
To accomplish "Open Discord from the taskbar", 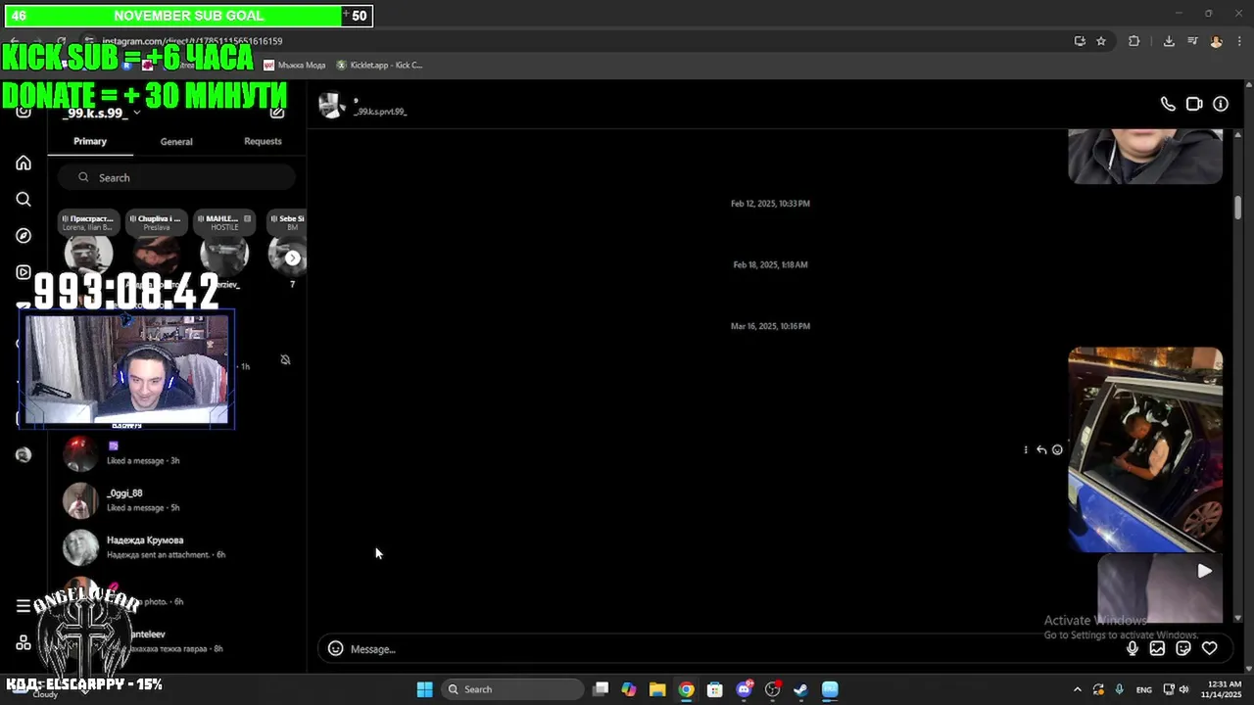I will [744, 689].
